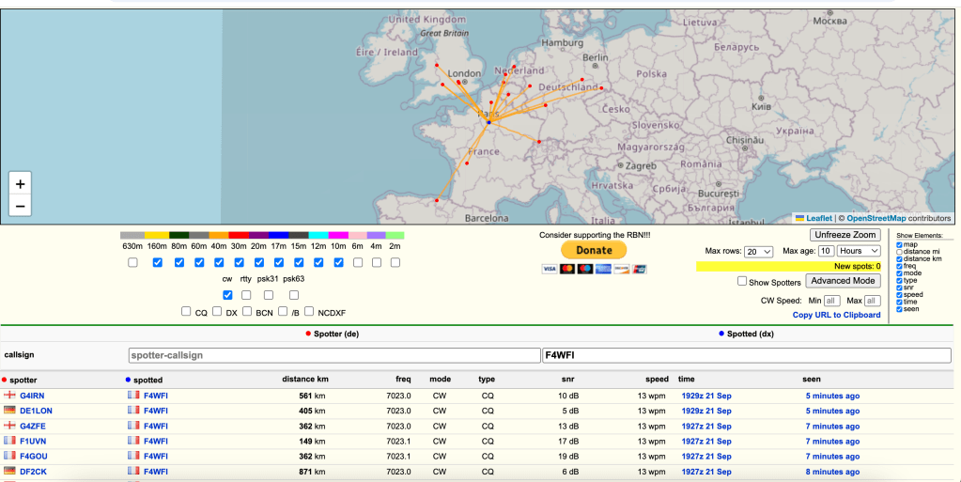
Task: Click the Advanced Mode button
Action: (x=844, y=281)
